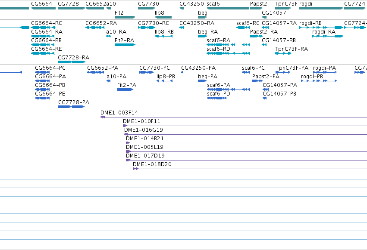This screenshot has height=250, width=367.
Task: Open the DME1-016G19 clone label
Action: pos(144,130)
